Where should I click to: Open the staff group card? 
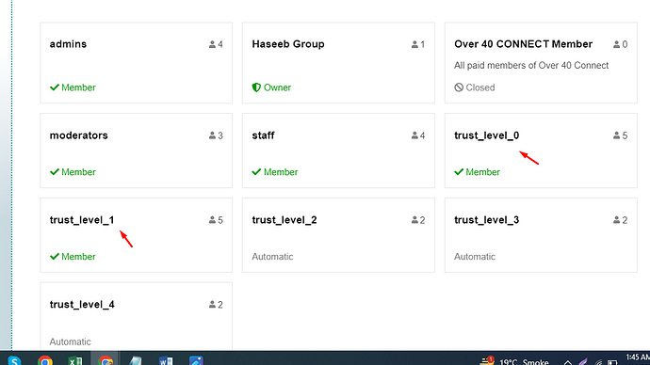[338, 151]
